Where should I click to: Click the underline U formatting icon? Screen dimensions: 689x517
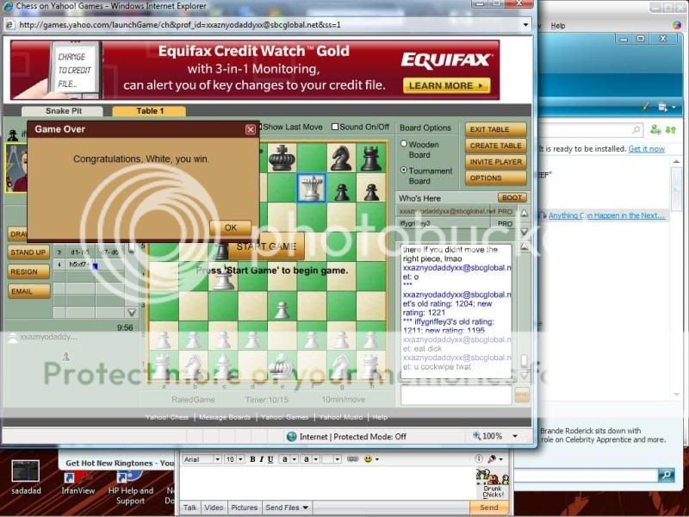tap(271, 459)
